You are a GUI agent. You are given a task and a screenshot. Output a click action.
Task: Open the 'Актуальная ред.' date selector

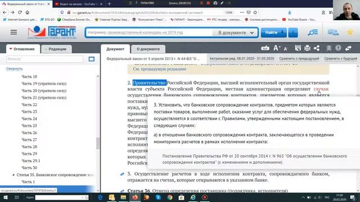point(242,58)
